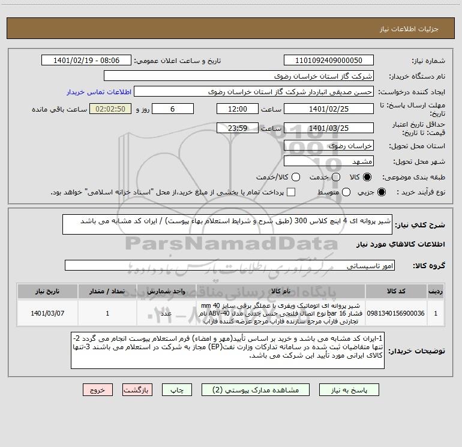This screenshot has width=462, height=447.
Task: Click the price validity date 1401/03/25
Action: [329, 128]
